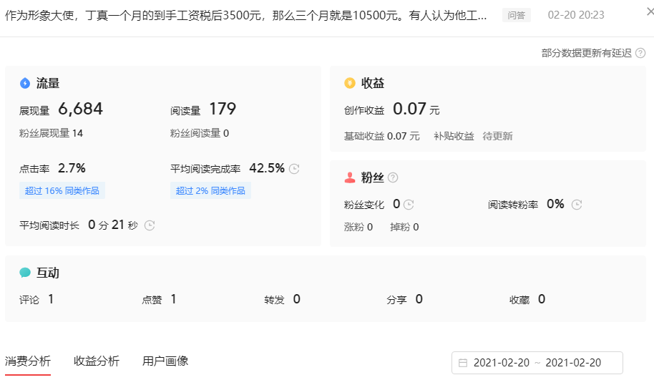Click the yellow 收益 coin icon
Viewport: 654px width, 385px height.
tap(349, 83)
